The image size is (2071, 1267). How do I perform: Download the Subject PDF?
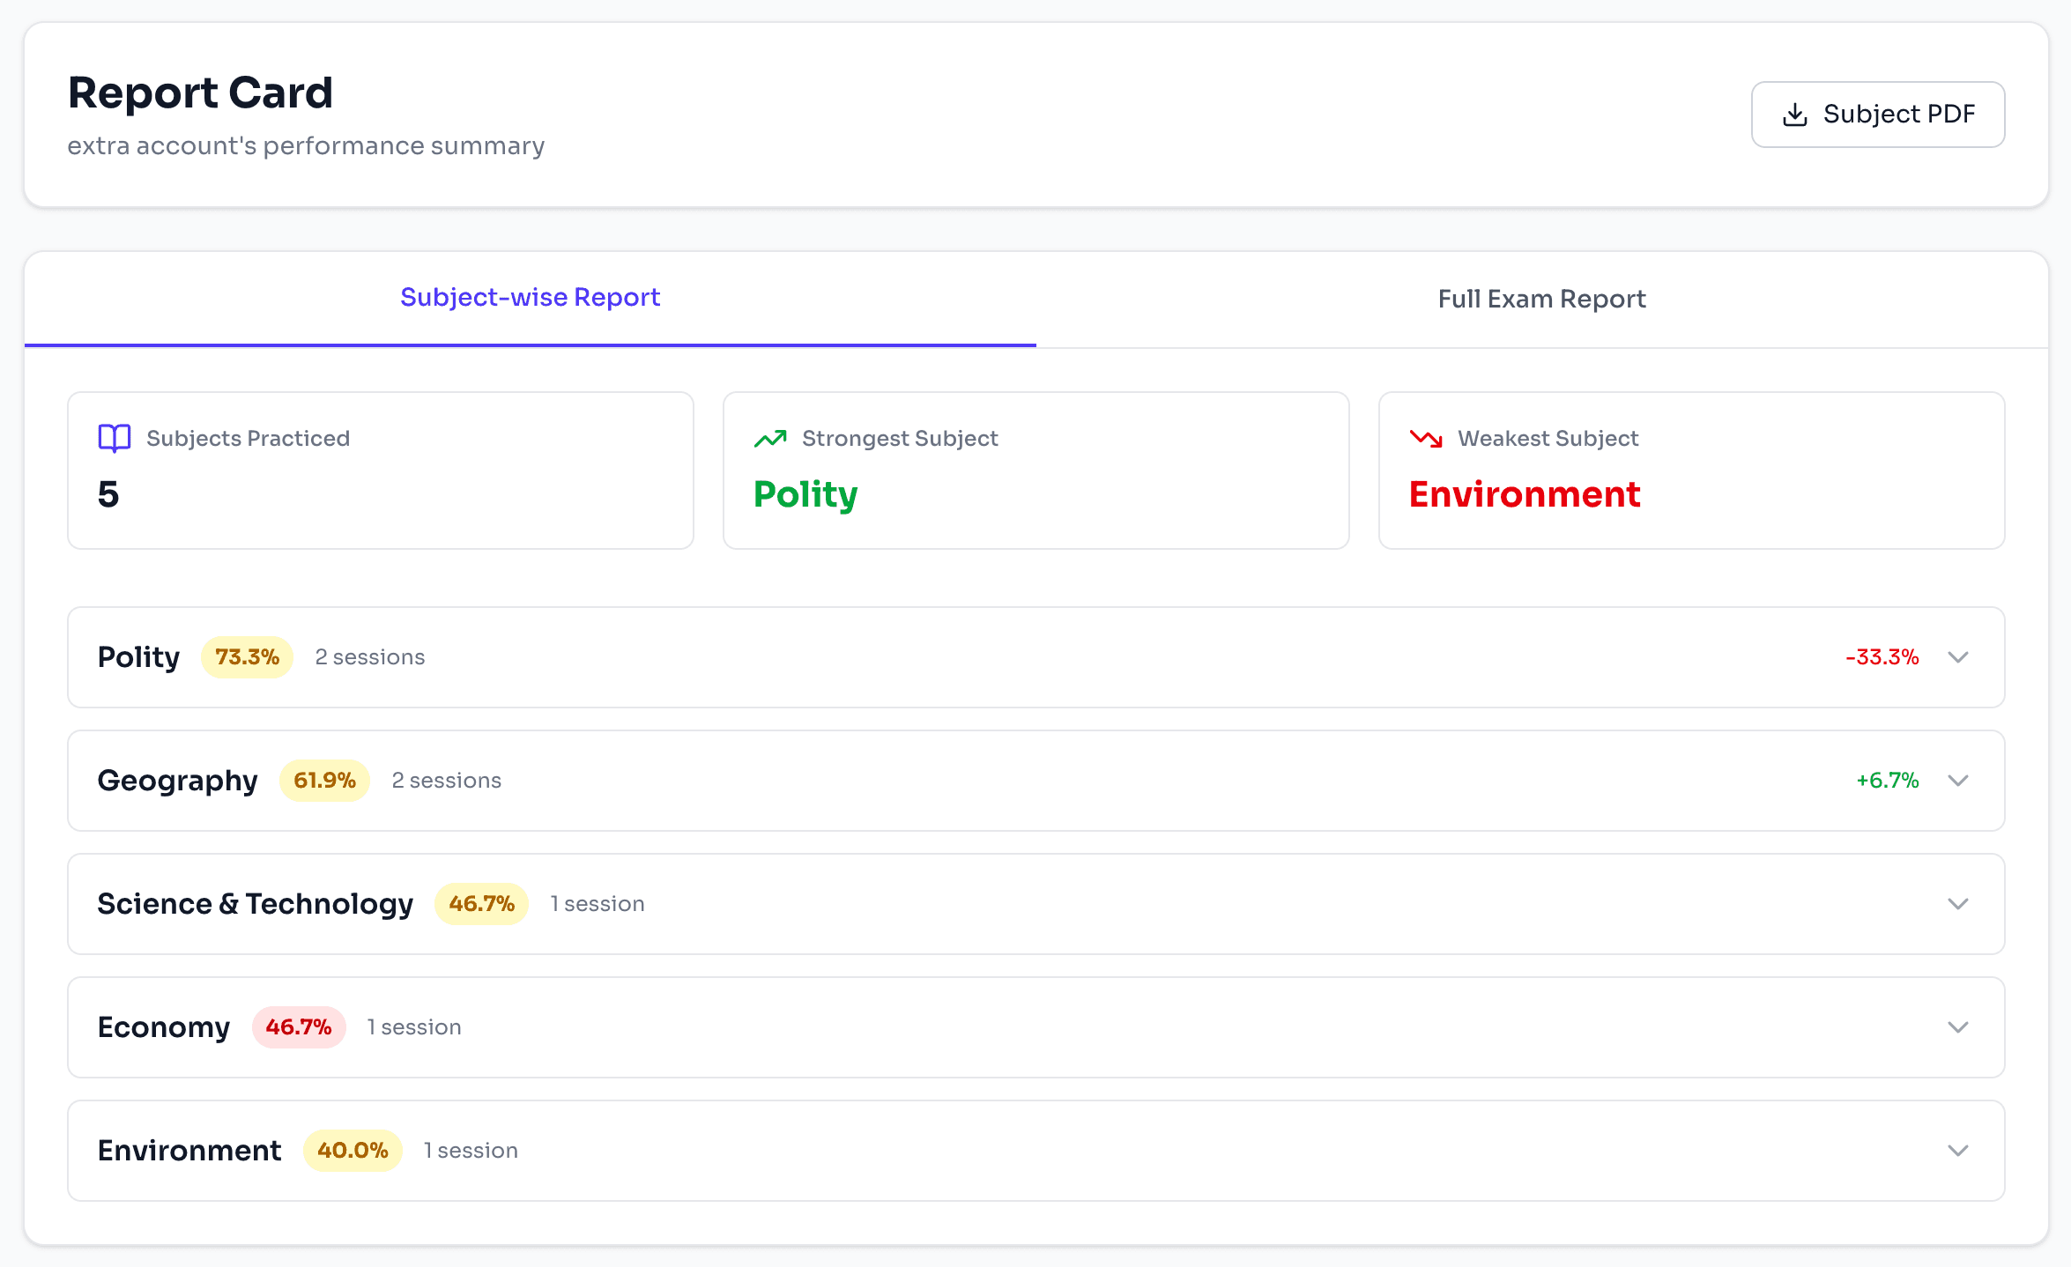pos(1878,114)
